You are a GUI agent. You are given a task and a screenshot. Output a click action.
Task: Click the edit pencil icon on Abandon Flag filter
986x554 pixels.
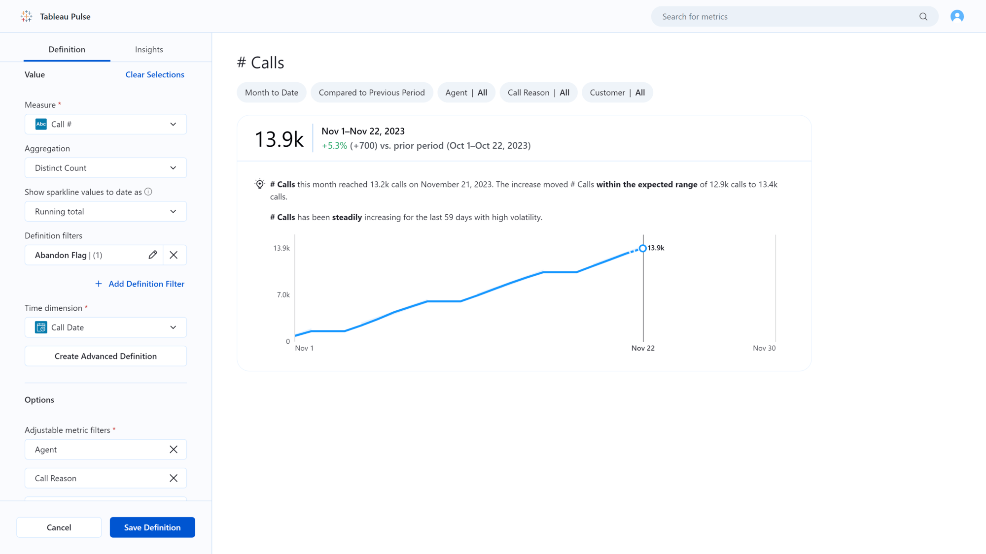[x=152, y=255]
